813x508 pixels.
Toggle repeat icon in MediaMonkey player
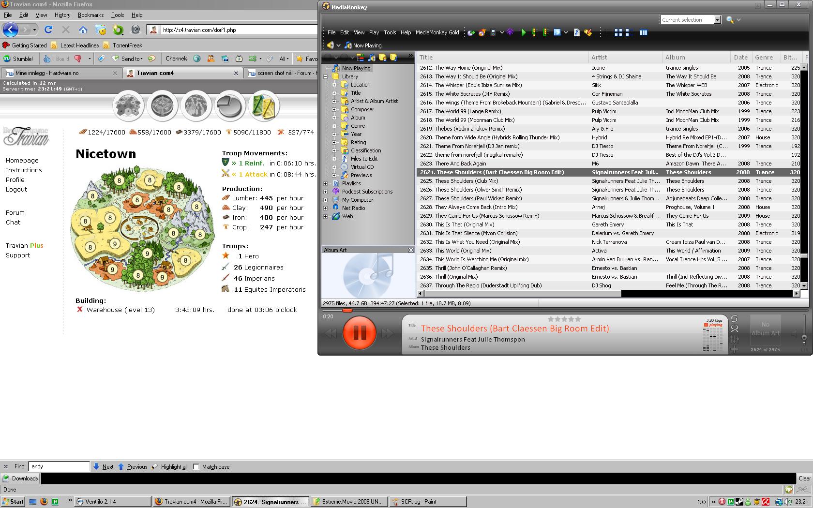[x=734, y=318]
